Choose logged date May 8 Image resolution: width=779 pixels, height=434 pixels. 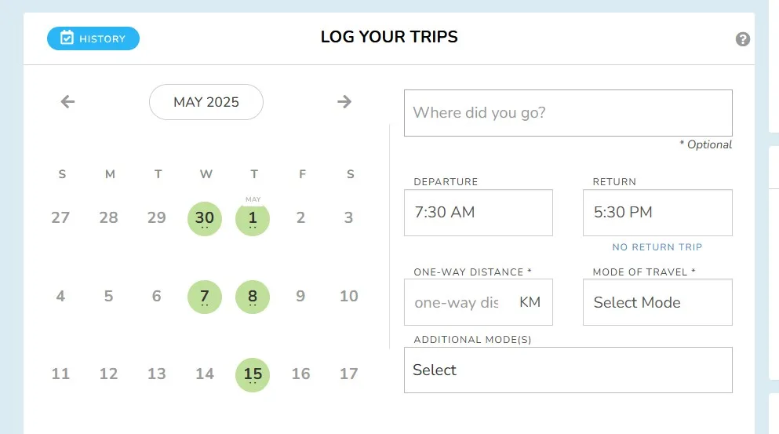tap(253, 297)
